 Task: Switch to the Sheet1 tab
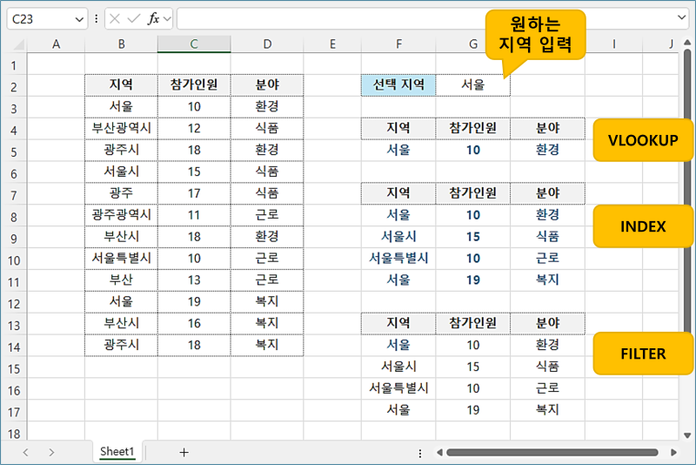click(117, 452)
